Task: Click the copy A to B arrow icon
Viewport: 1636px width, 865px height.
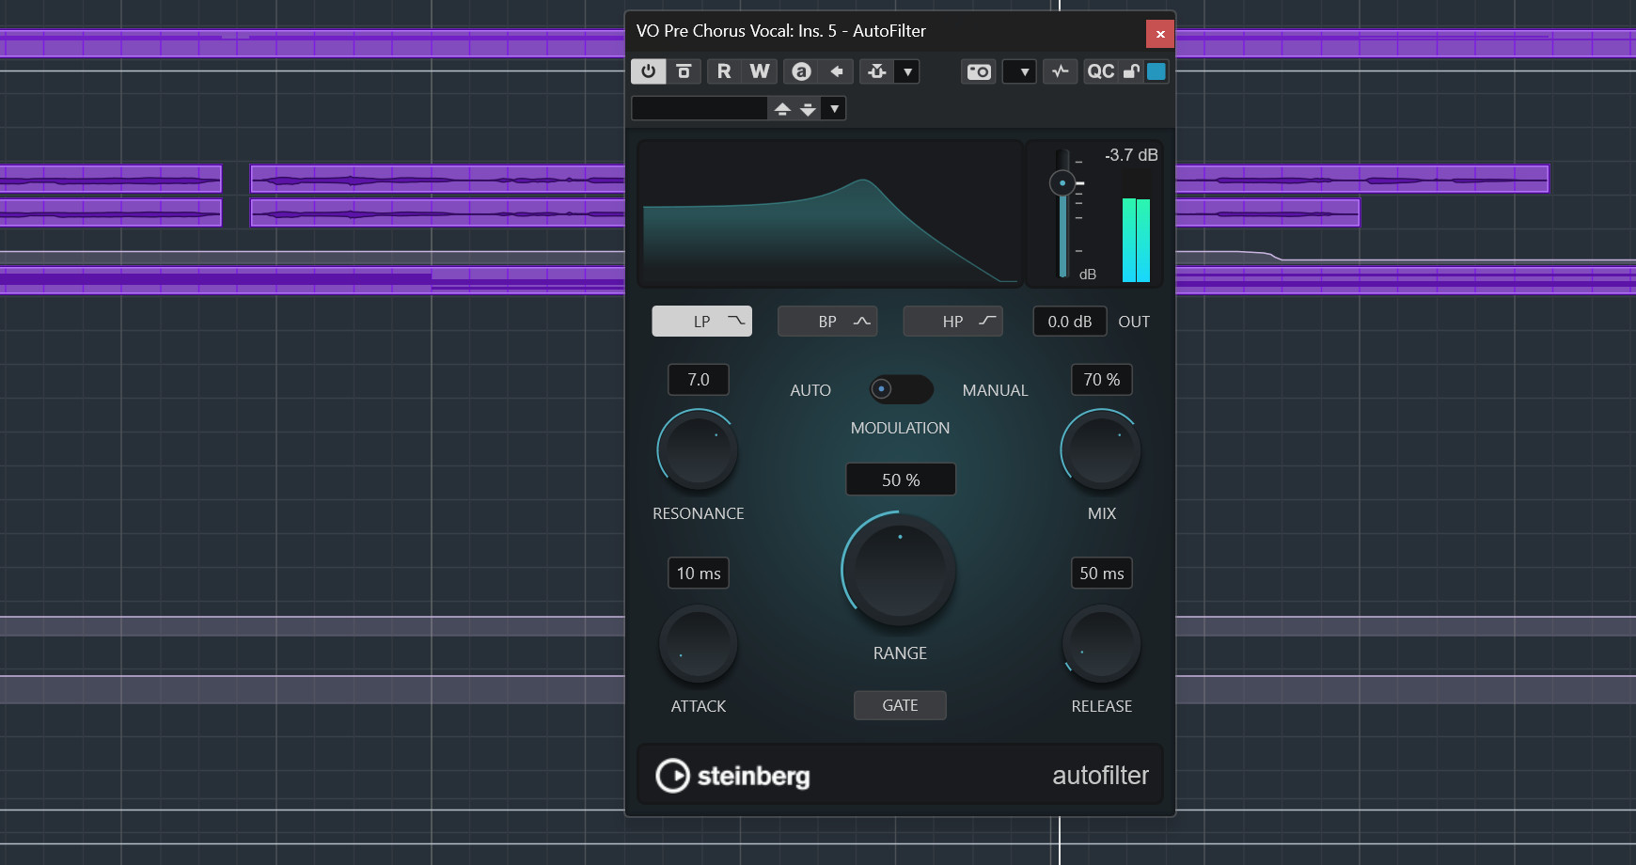Action: [837, 71]
